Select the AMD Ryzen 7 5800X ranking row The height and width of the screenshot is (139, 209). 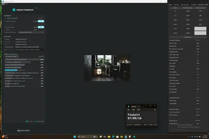point(24,78)
